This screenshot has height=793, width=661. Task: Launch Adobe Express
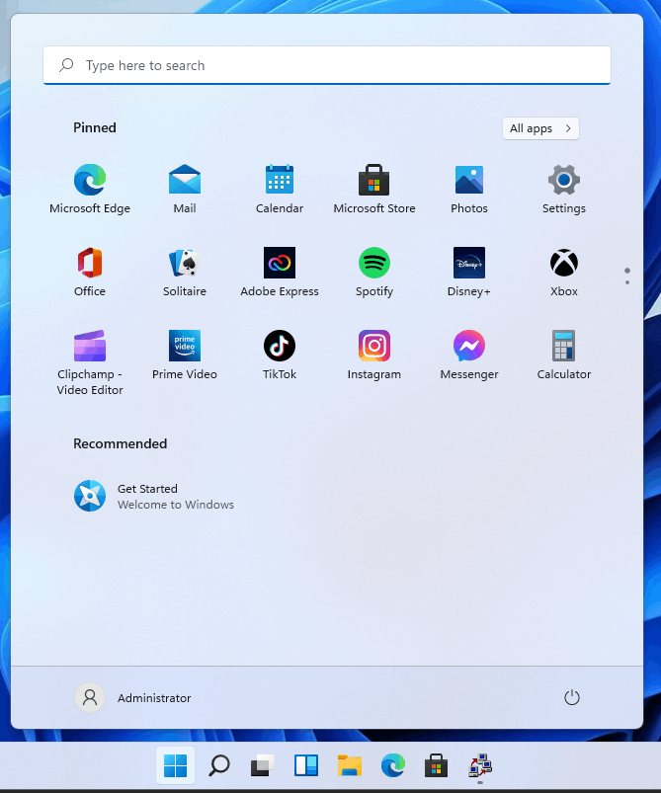(x=280, y=273)
